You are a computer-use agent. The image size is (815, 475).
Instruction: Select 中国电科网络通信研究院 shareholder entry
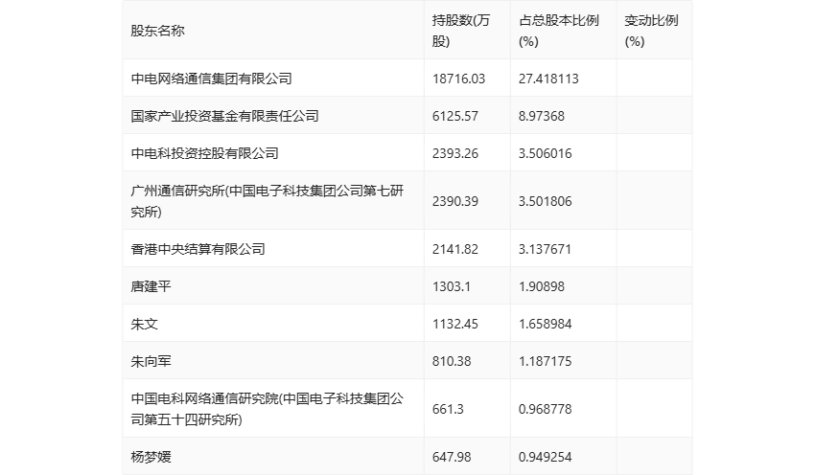(268, 409)
